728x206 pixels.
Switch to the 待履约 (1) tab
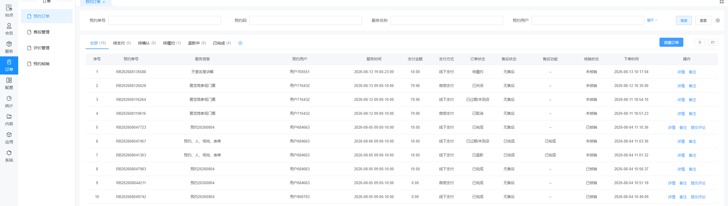click(x=172, y=43)
